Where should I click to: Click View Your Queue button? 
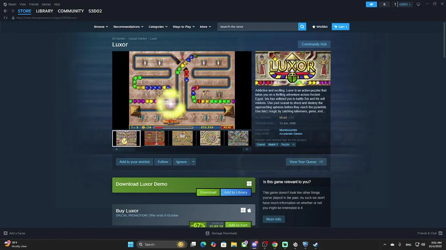pos(306,162)
